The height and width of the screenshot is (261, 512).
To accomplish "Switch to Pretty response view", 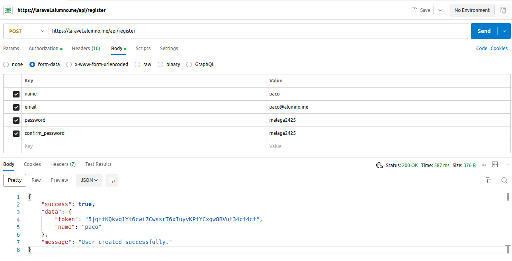I will tap(15, 180).
